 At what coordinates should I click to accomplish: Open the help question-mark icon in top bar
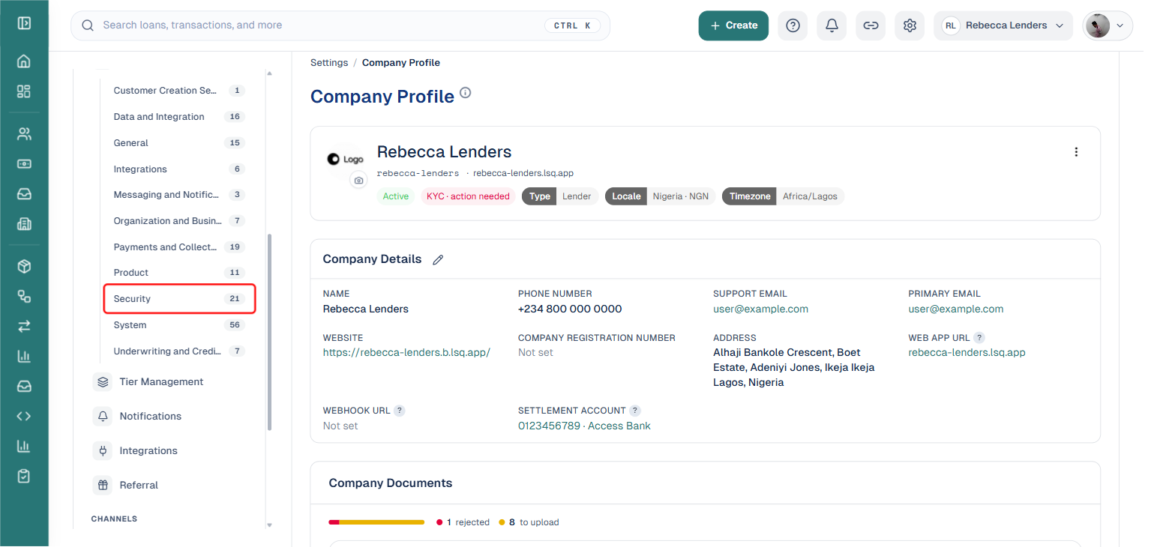point(793,25)
